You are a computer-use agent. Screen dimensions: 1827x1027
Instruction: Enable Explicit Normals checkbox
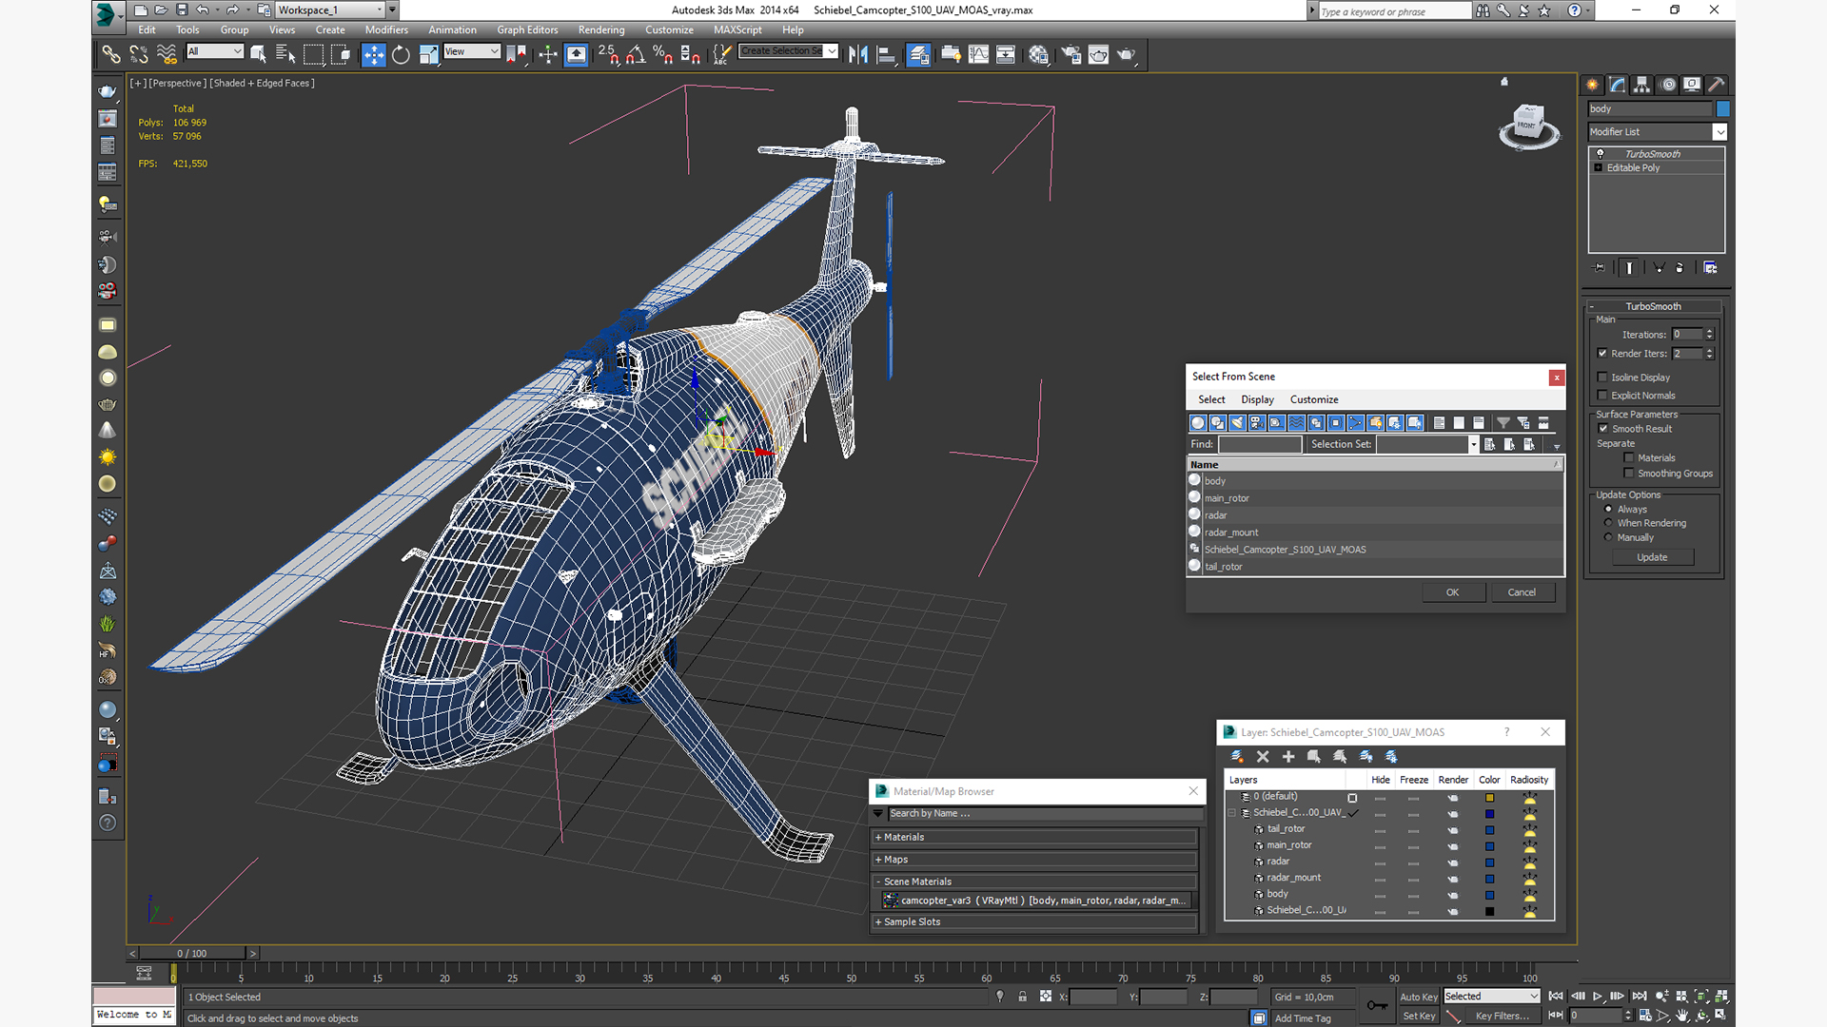coord(1602,396)
